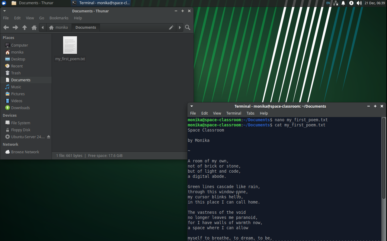
Task: Click the EN keyboard layout indicator
Action: [x=328, y=3]
